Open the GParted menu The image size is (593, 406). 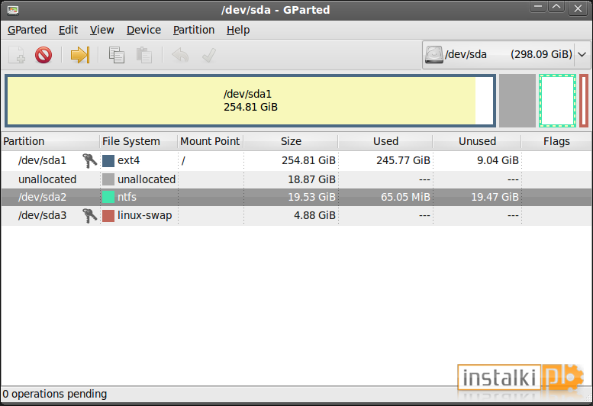coord(27,30)
